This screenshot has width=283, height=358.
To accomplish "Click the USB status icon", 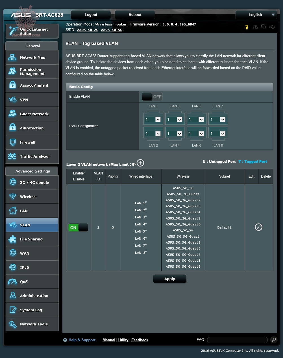I will [272, 27].
